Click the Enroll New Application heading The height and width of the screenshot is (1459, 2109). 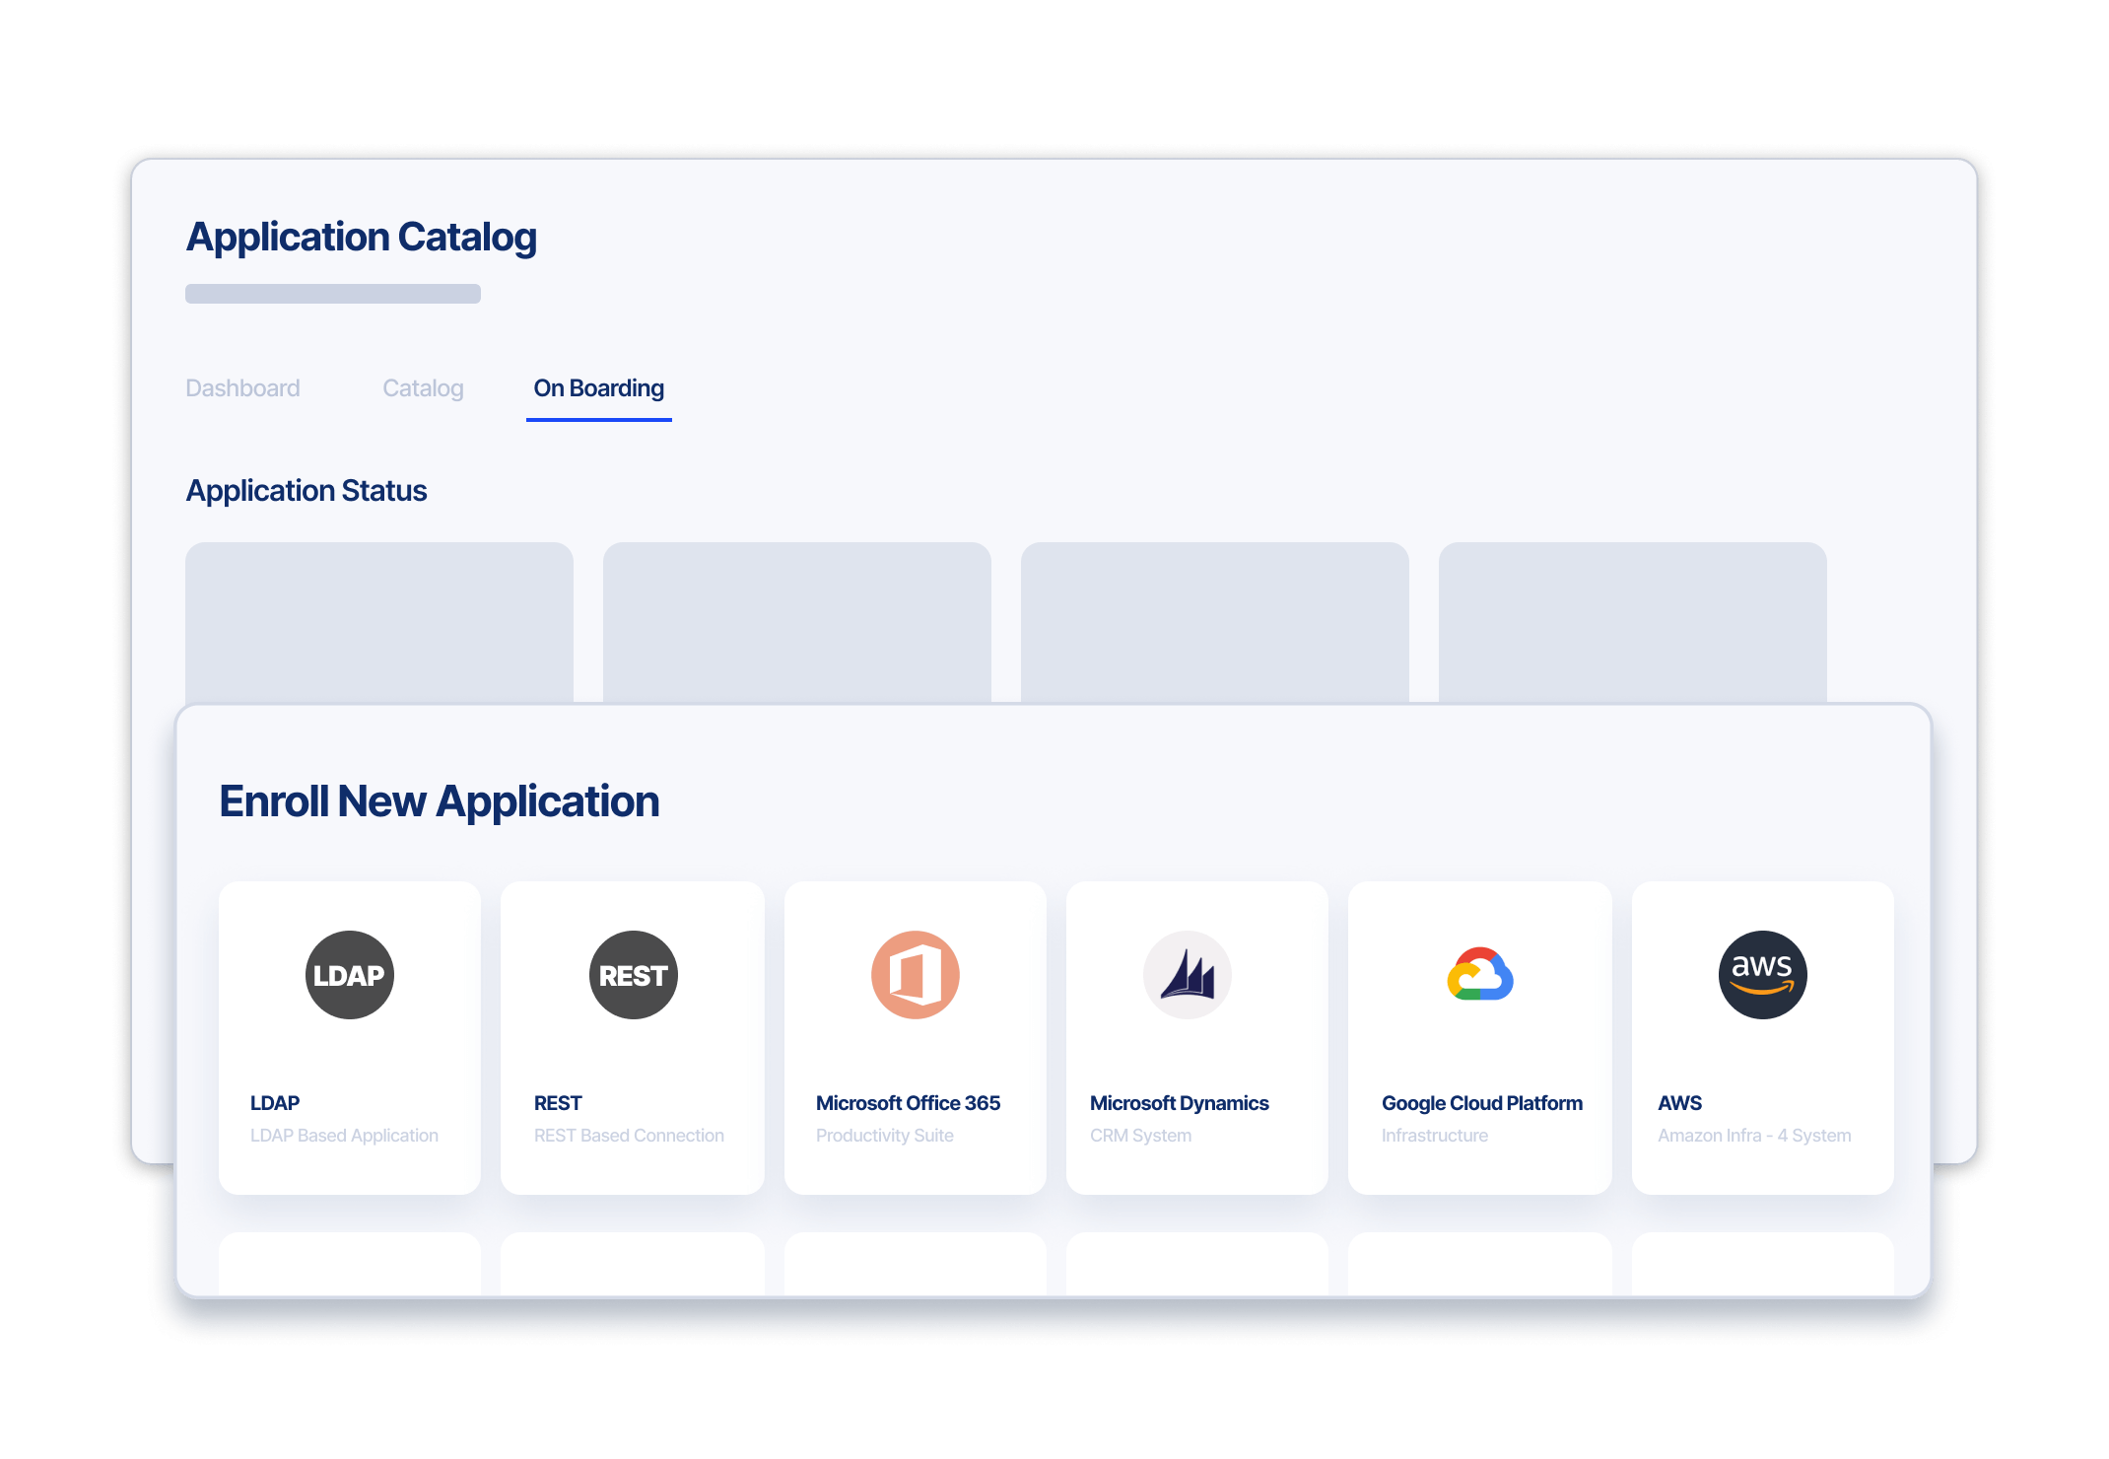pos(441,801)
